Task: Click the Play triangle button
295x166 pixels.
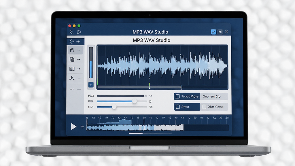Action: pos(73,127)
